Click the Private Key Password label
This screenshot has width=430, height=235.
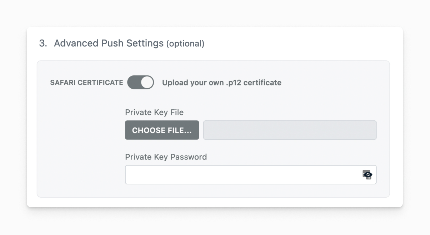166,157
